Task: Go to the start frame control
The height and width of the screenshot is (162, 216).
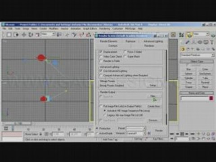Action: tap(172, 134)
